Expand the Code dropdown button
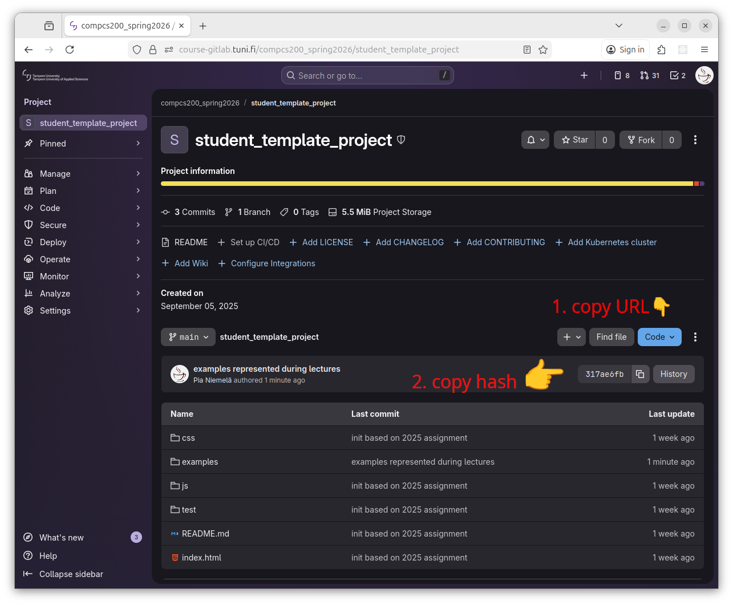733x605 pixels. [x=659, y=337]
